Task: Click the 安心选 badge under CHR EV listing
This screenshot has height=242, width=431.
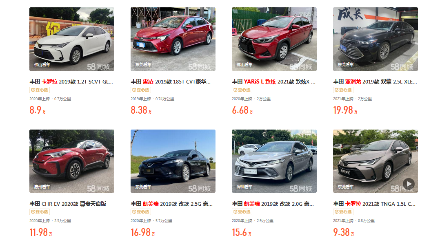Action: point(40,212)
